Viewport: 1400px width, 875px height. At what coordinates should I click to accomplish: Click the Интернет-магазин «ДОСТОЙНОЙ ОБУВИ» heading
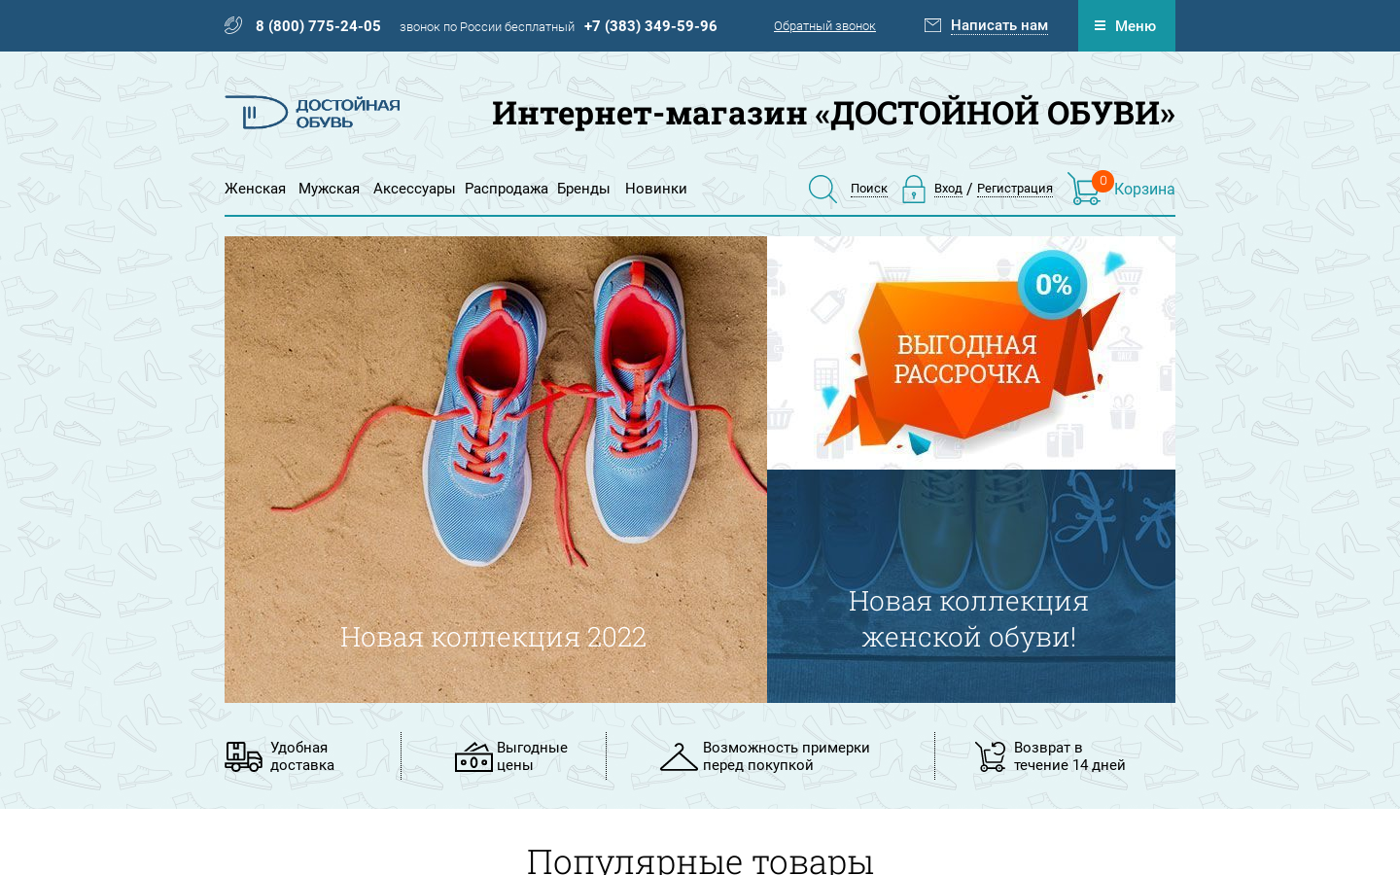click(x=833, y=113)
